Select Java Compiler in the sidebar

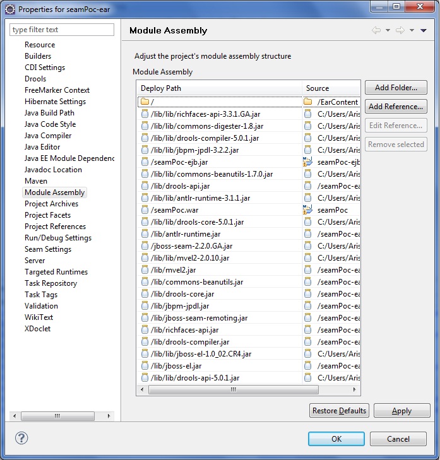click(x=48, y=136)
